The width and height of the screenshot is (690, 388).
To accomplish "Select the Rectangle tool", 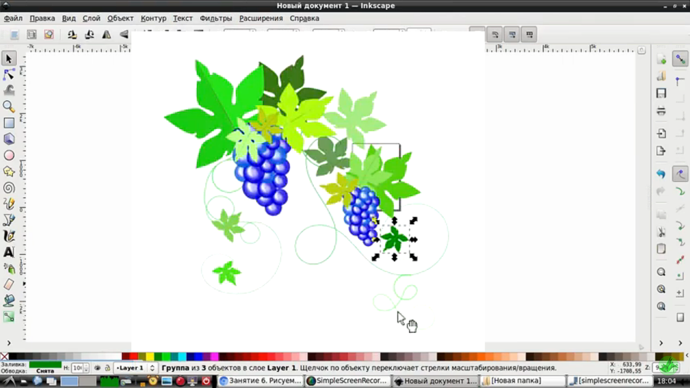I will point(9,122).
